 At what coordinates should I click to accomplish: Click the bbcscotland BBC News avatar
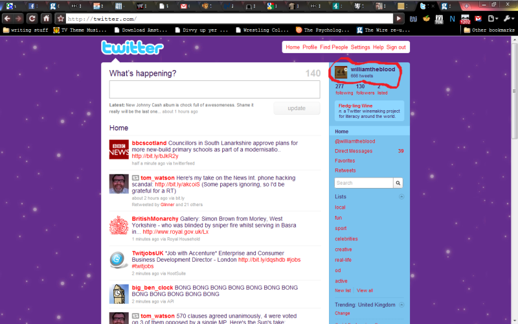pos(119,150)
